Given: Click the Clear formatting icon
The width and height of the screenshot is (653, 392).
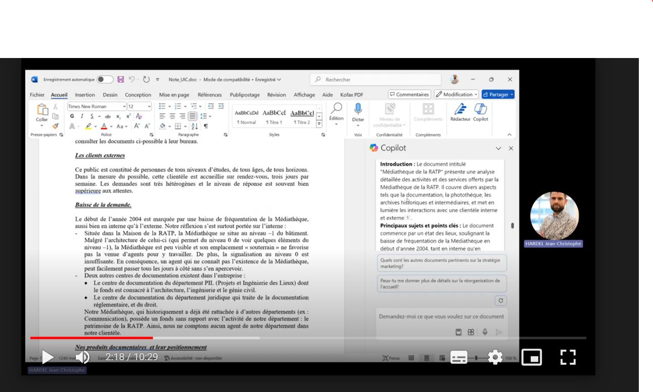Looking at the screenshot, I should (x=139, y=116).
